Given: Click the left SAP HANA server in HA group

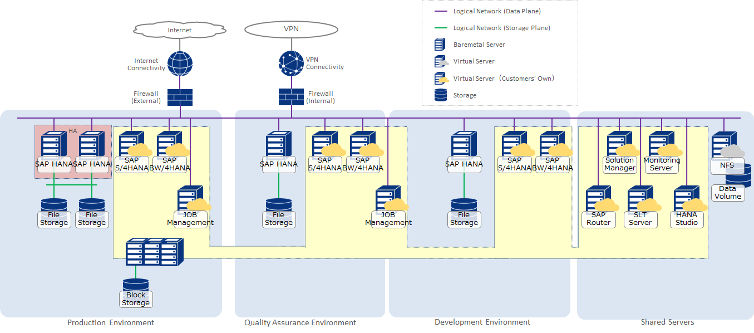Looking at the screenshot, I should coord(54,144).
